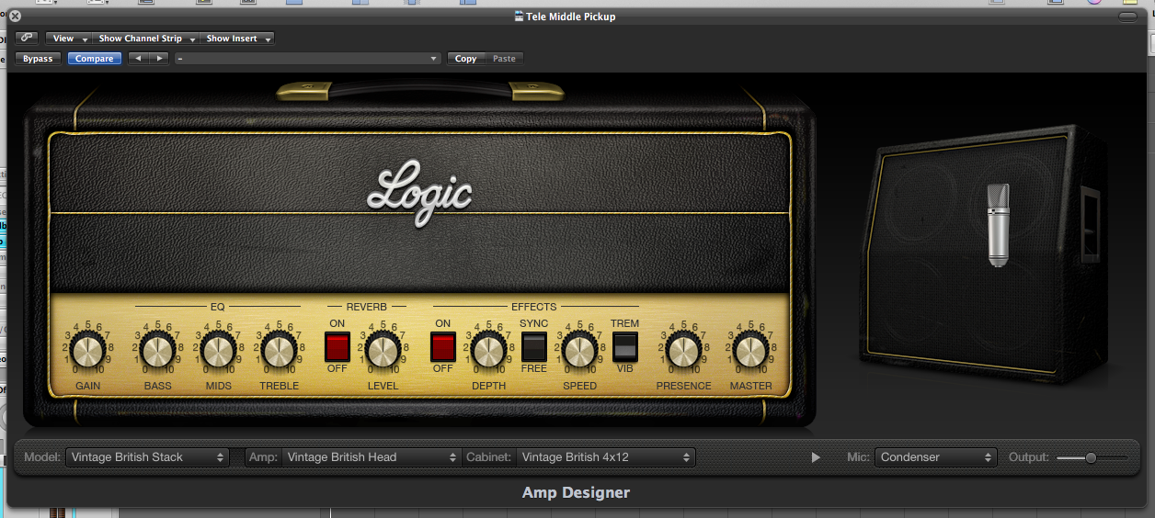The image size is (1155, 518).
Task: Toggle the REVERB on/off red switch
Action: (x=337, y=346)
